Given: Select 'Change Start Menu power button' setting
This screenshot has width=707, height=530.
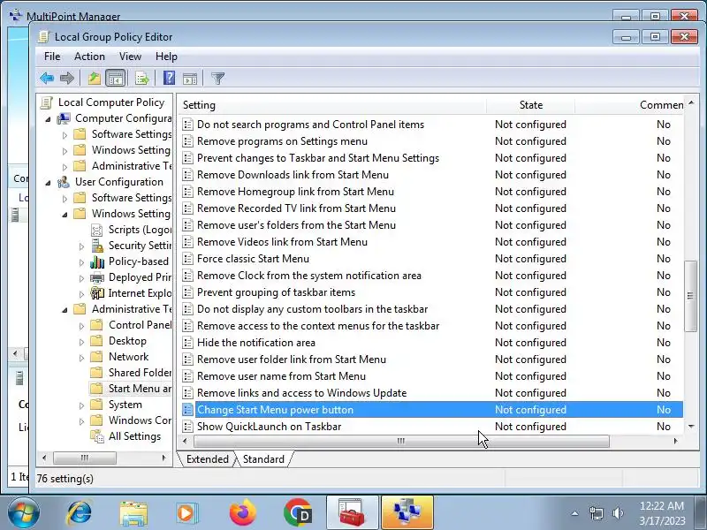Looking at the screenshot, I should click(432, 410).
